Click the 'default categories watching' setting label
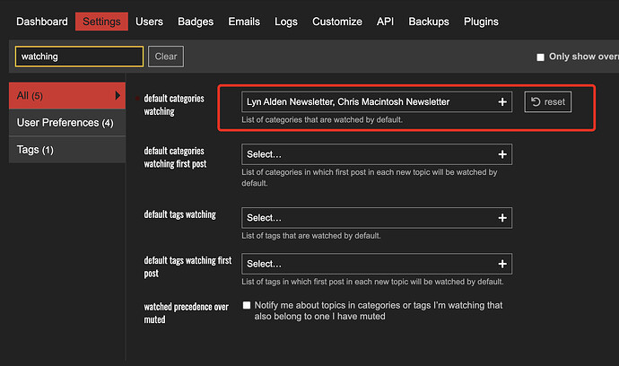This screenshot has height=366, width=619. pos(174,105)
